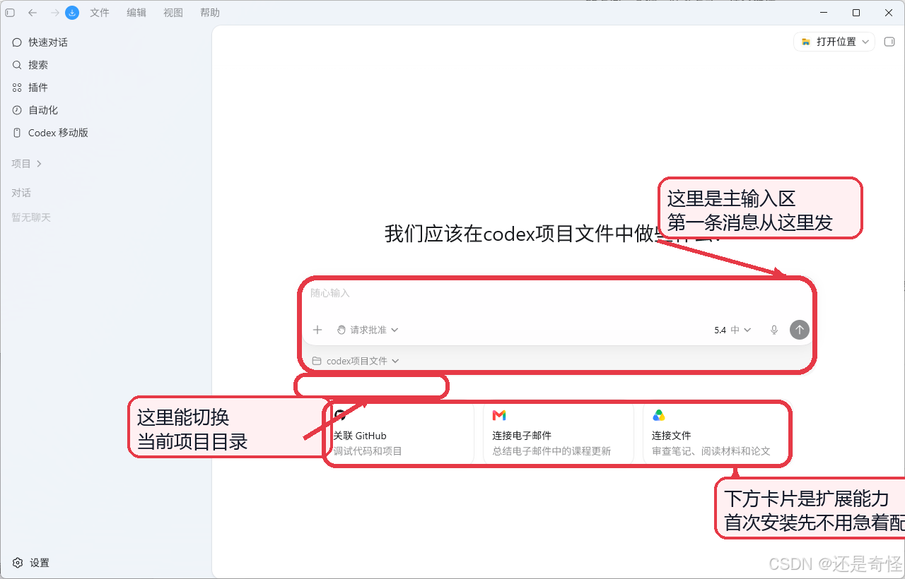Viewport: 905px width, 579px height.
Task: Click the Google Drive icon on the files card
Action: (x=658, y=415)
